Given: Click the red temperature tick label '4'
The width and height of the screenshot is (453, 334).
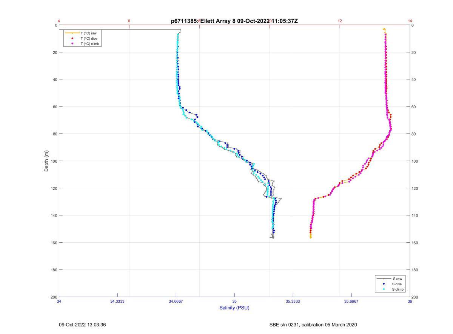Looking at the screenshot, I should click(59, 21).
